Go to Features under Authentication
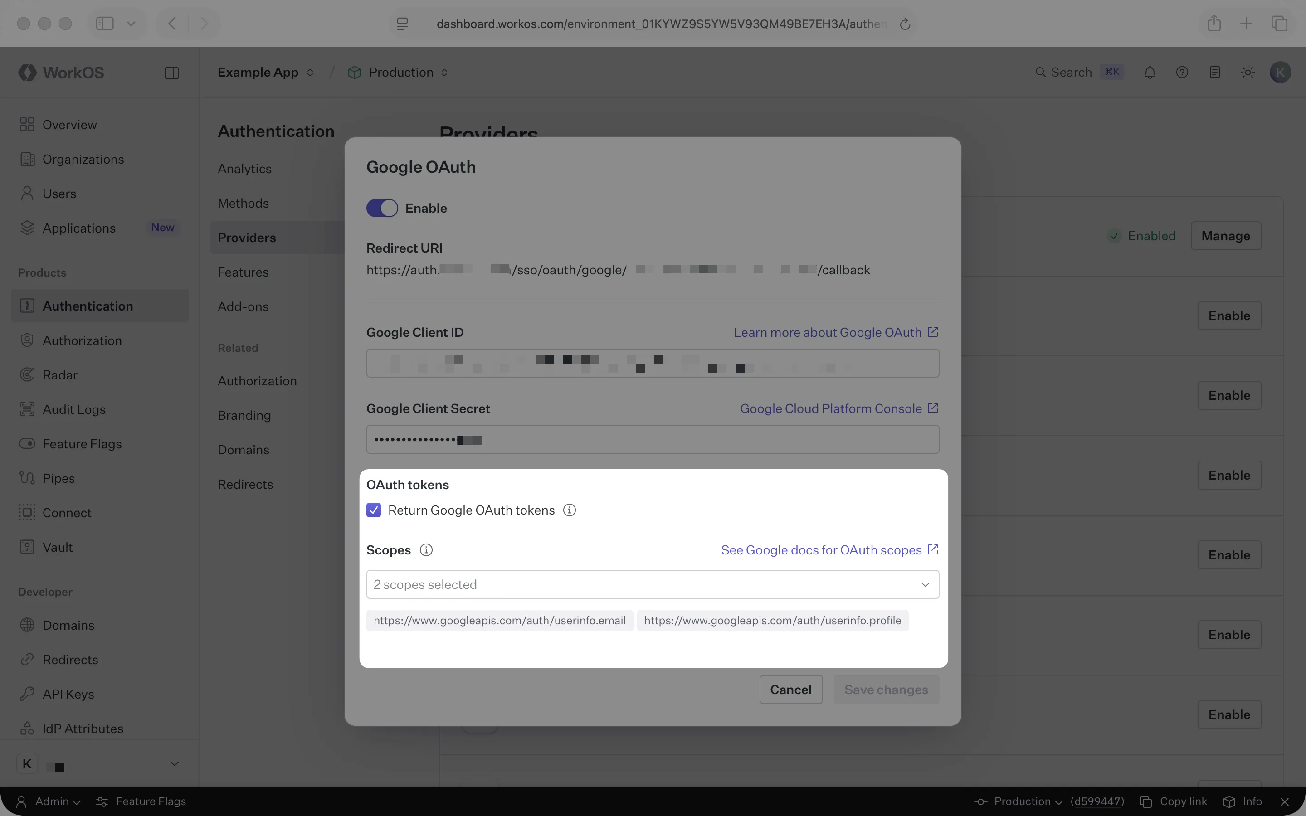1306x816 pixels. tap(243, 272)
